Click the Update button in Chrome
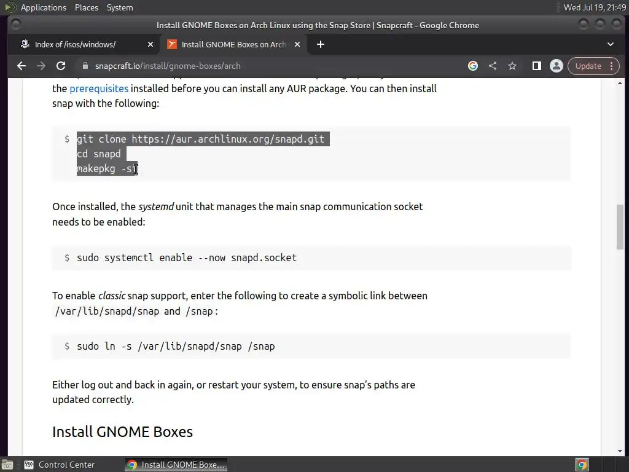The image size is (629, 472). coord(588,66)
